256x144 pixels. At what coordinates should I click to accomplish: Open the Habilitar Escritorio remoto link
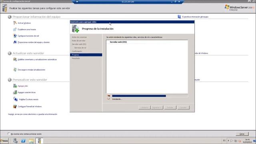[x=29, y=99]
